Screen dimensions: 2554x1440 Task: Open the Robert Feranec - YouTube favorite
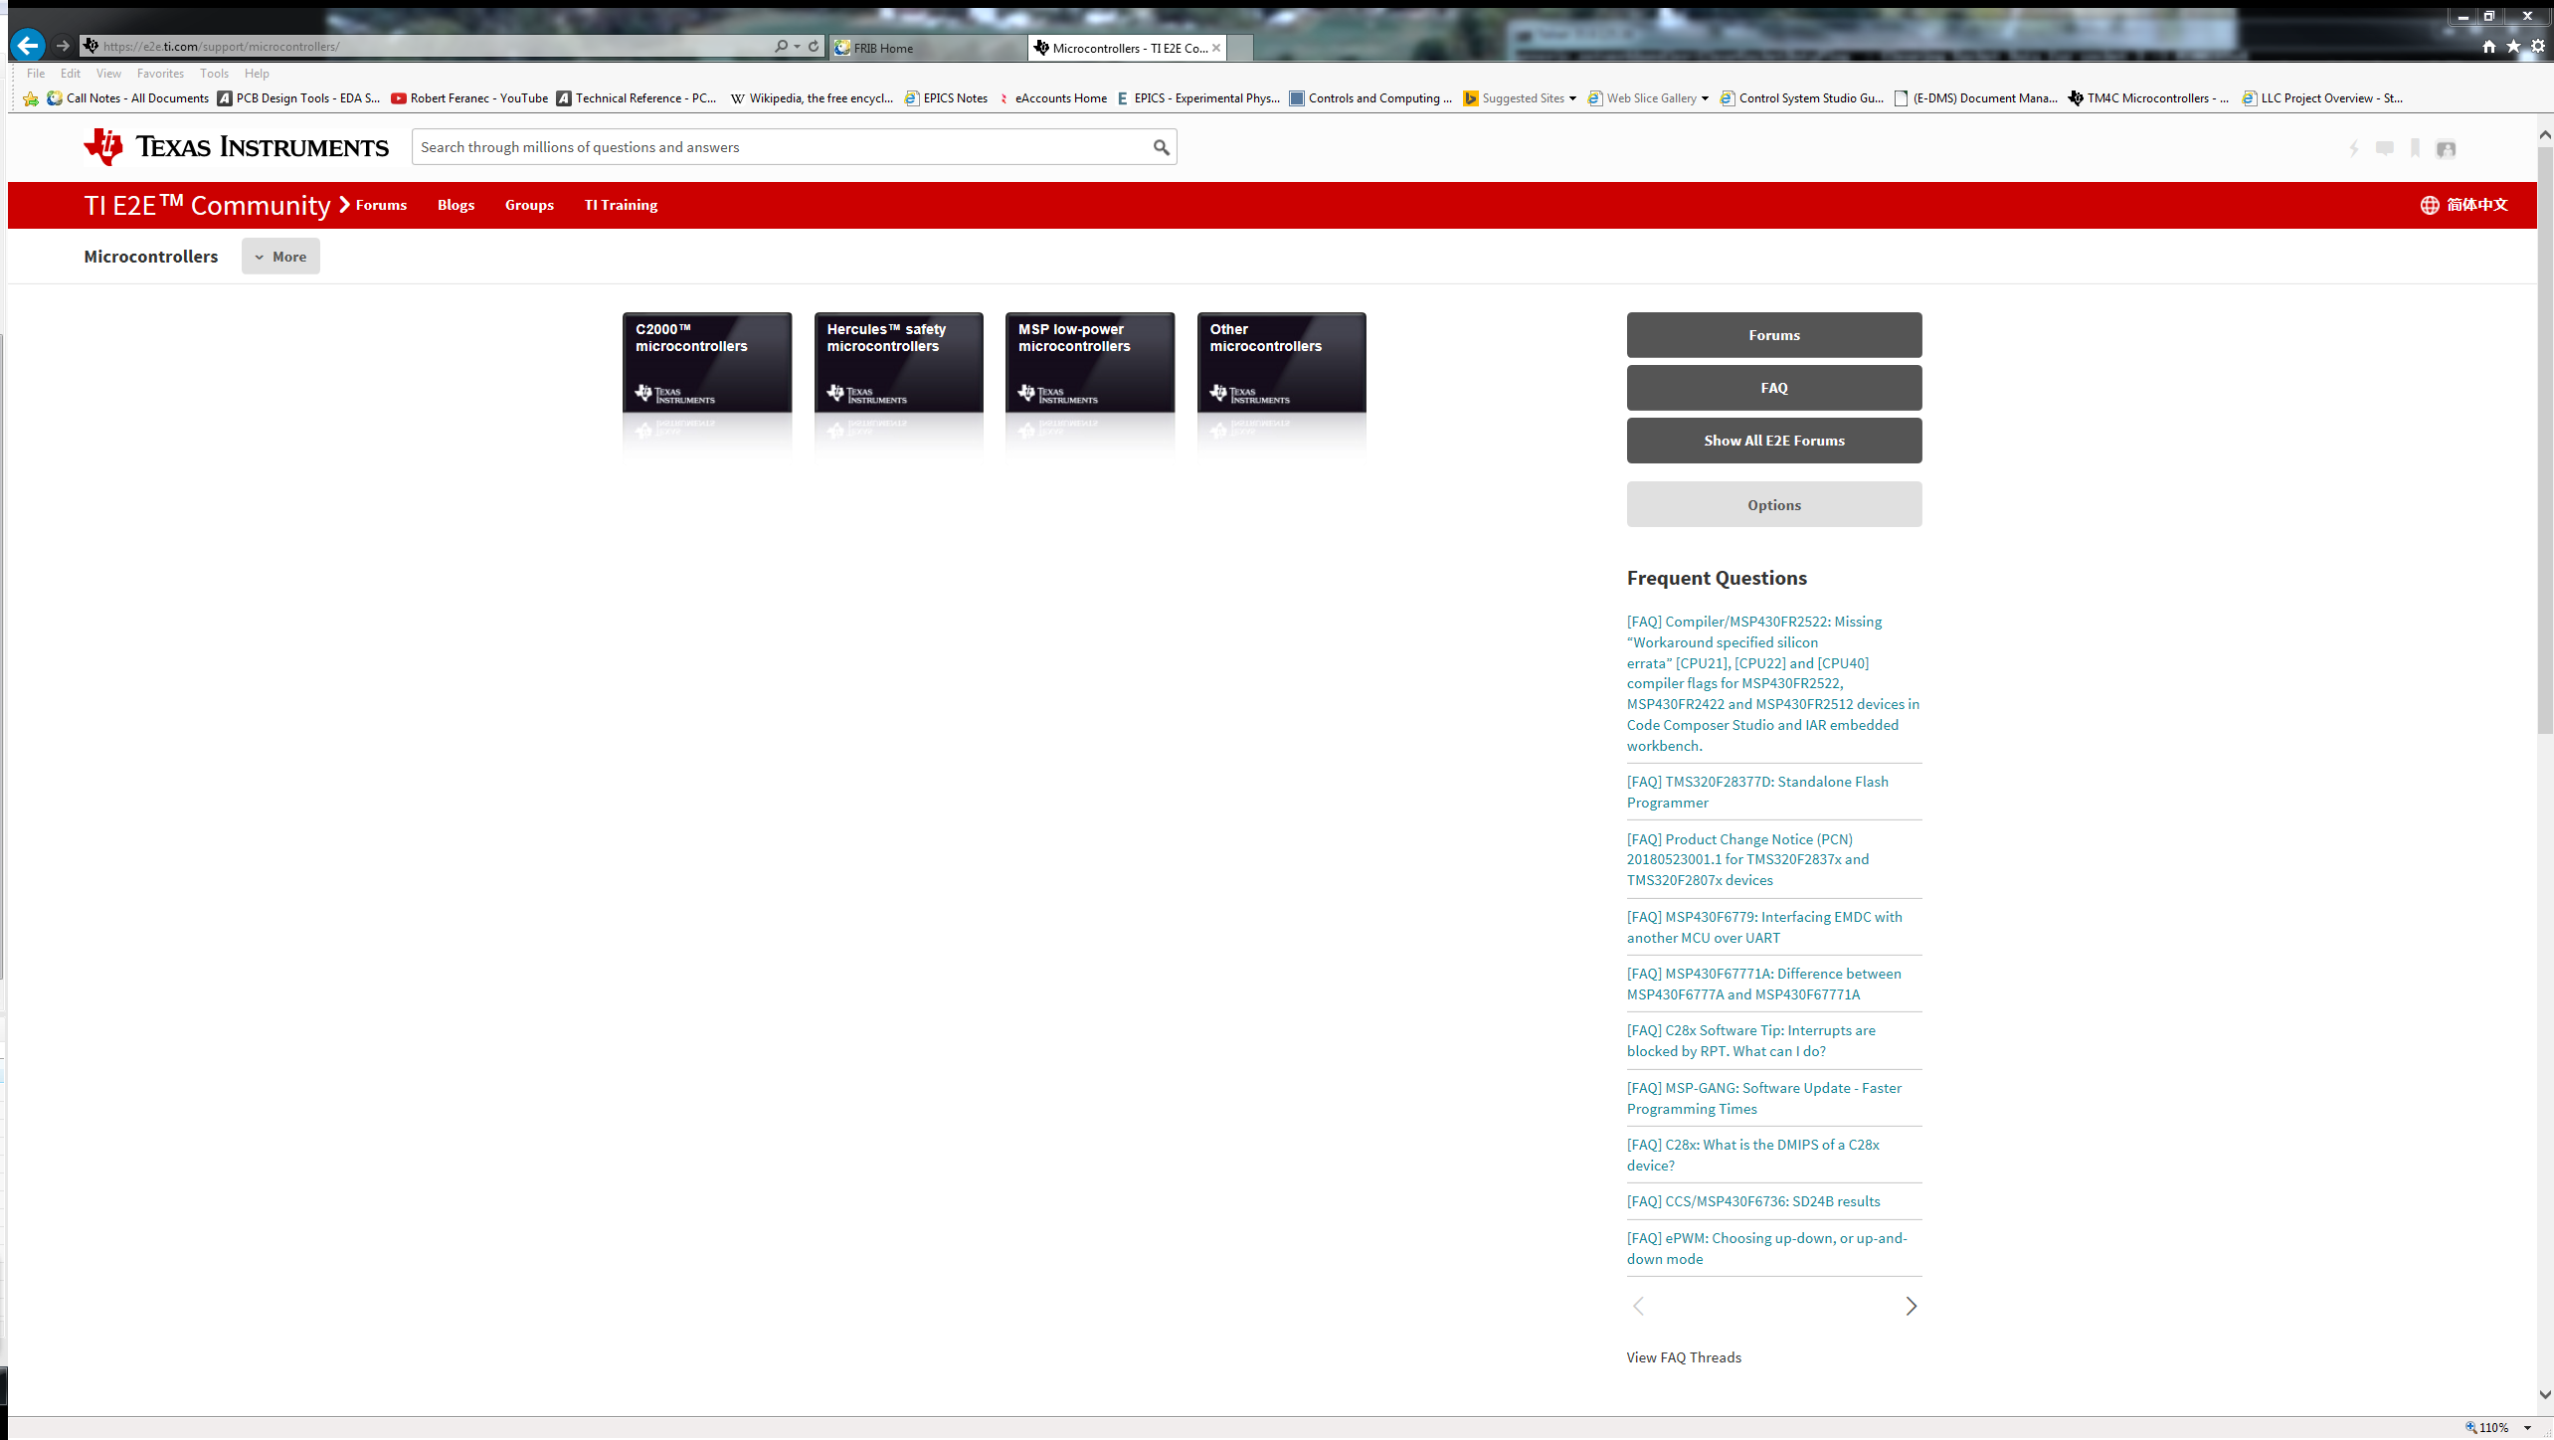click(x=469, y=98)
